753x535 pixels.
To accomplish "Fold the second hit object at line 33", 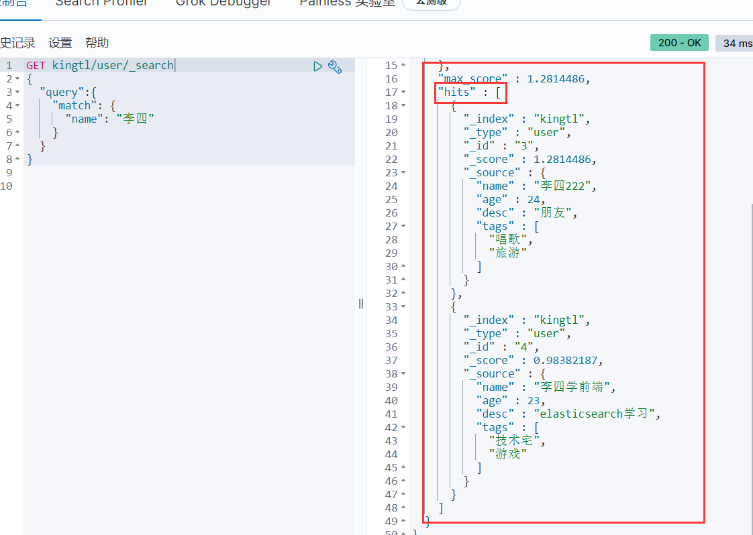I will click(403, 306).
